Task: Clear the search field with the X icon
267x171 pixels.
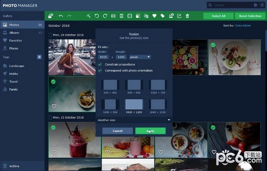Action: click(255, 5)
